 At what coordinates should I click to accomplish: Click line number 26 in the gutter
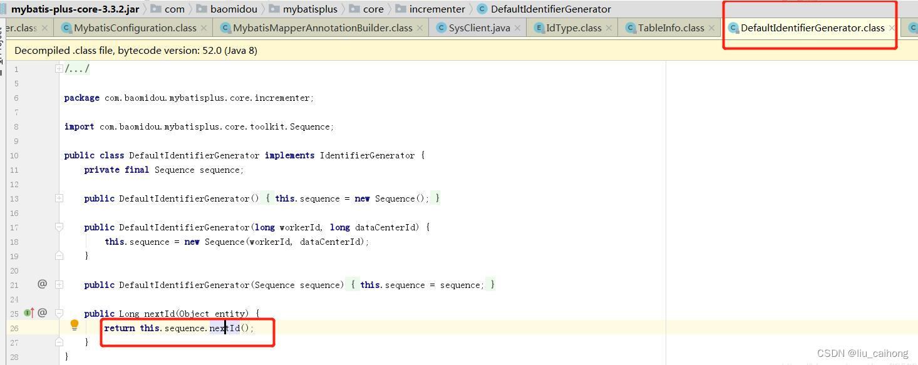click(14, 328)
